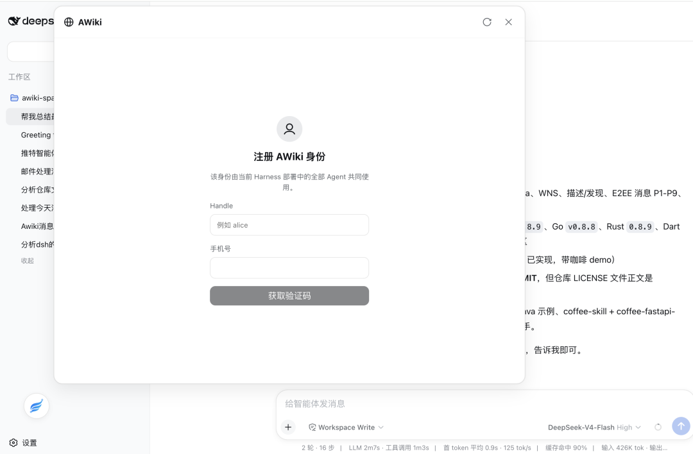Close the AWiki dialog
Screen dimensions: 693x454
[509, 22]
